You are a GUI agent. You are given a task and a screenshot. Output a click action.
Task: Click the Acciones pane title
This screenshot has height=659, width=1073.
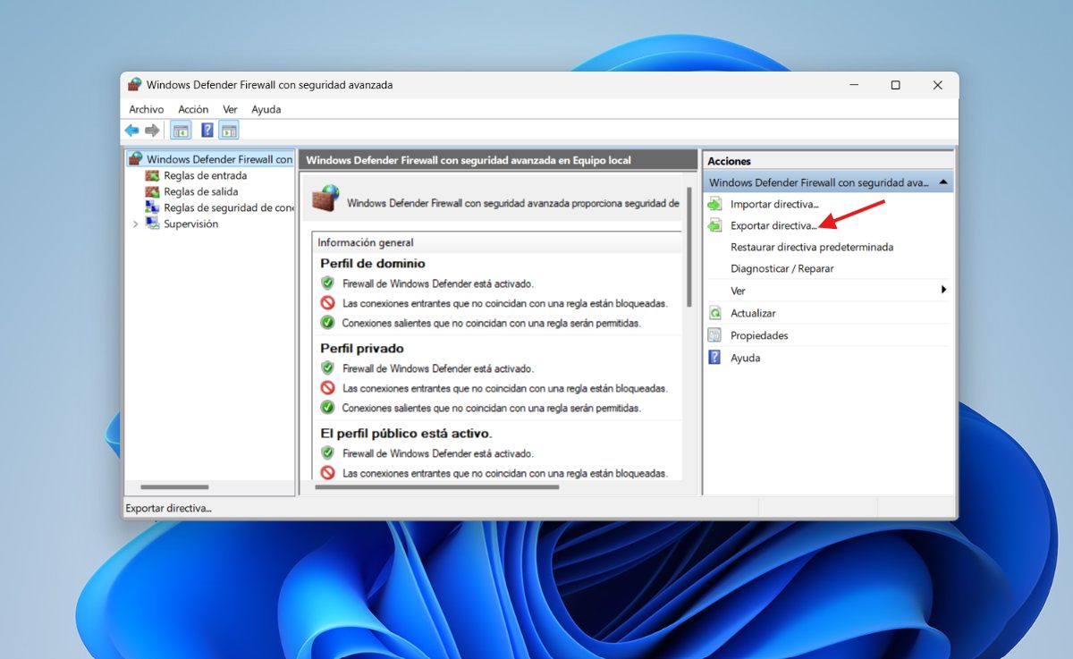729,161
